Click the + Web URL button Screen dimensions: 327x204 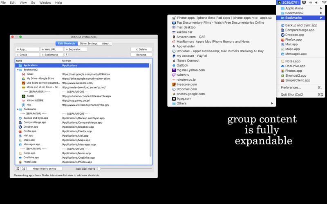pos(52,49)
